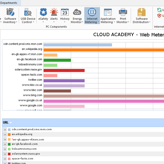Click the www.bing.com chart bar

(104, 96)
